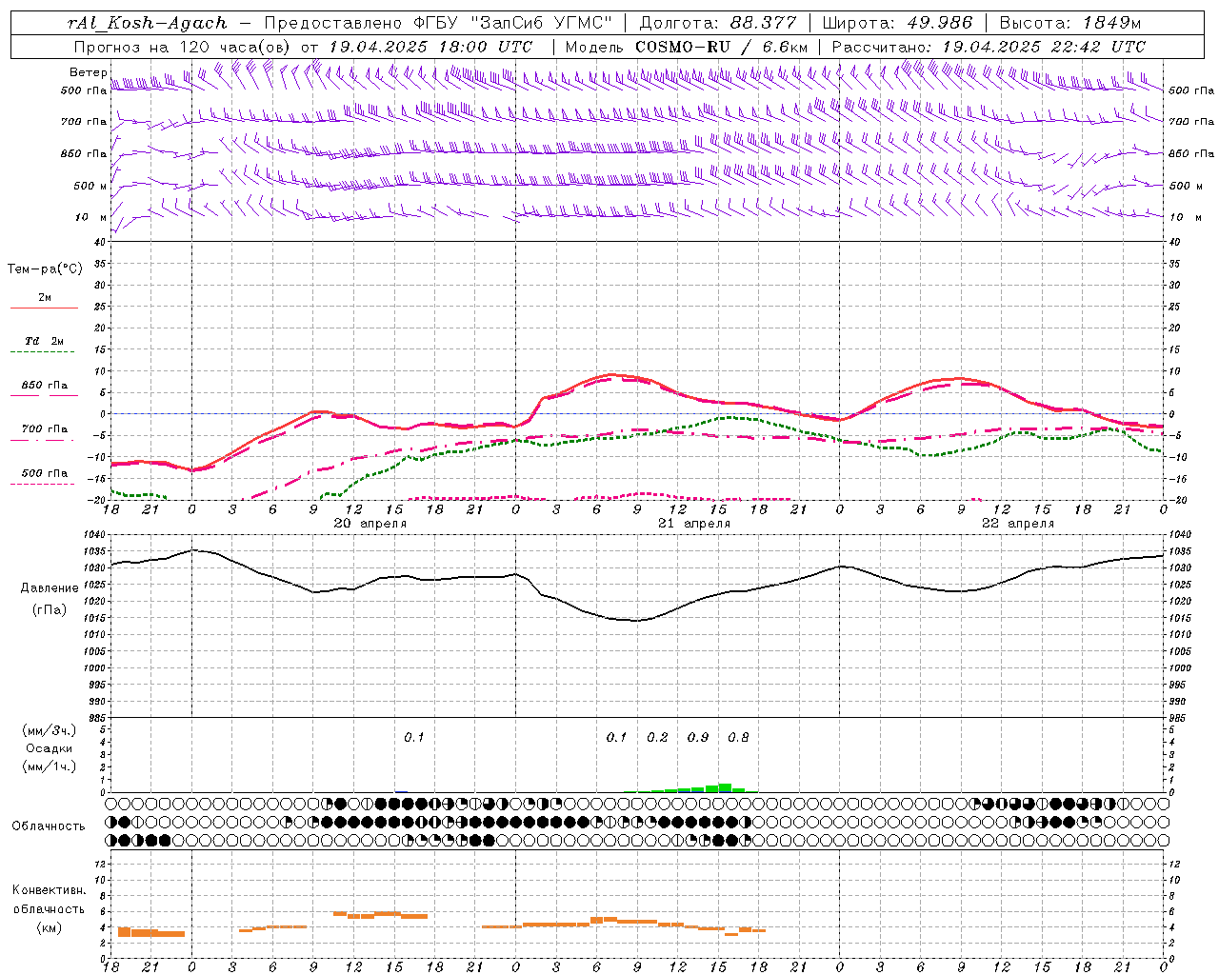Click the 0.2 precipitation total value
Image resolution: width=1219 pixels, height=975 pixels.
click(657, 737)
